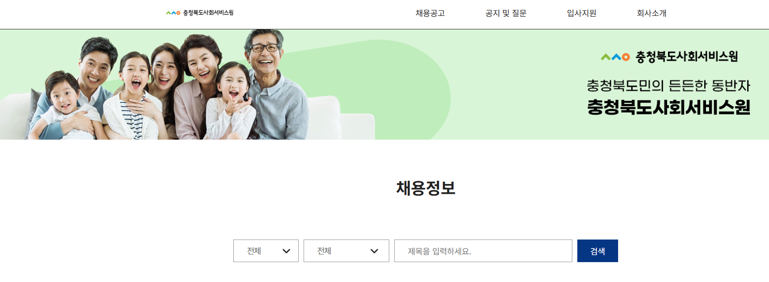Click the chevron arrow of the first 전체 dropdown

click(286, 251)
